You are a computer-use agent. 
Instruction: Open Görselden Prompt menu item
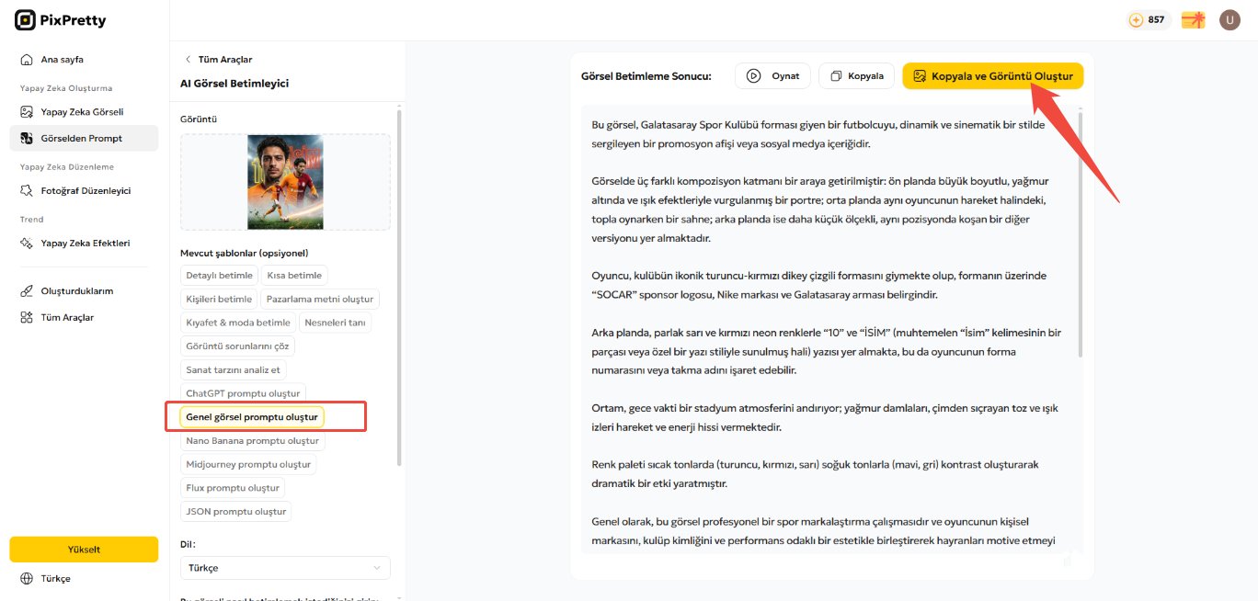tap(84, 139)
